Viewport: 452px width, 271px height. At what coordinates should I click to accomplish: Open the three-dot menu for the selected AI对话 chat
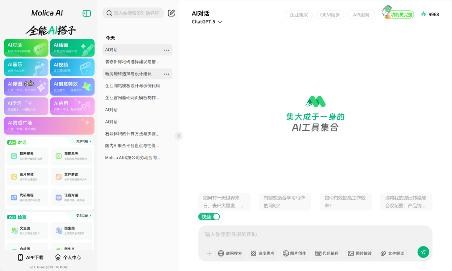coord(167,50)
